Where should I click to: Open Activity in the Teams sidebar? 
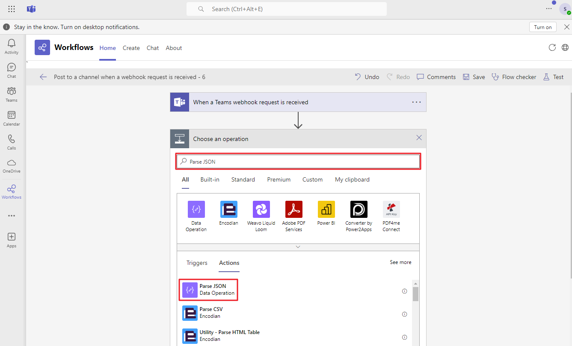[x=12, y=47]
